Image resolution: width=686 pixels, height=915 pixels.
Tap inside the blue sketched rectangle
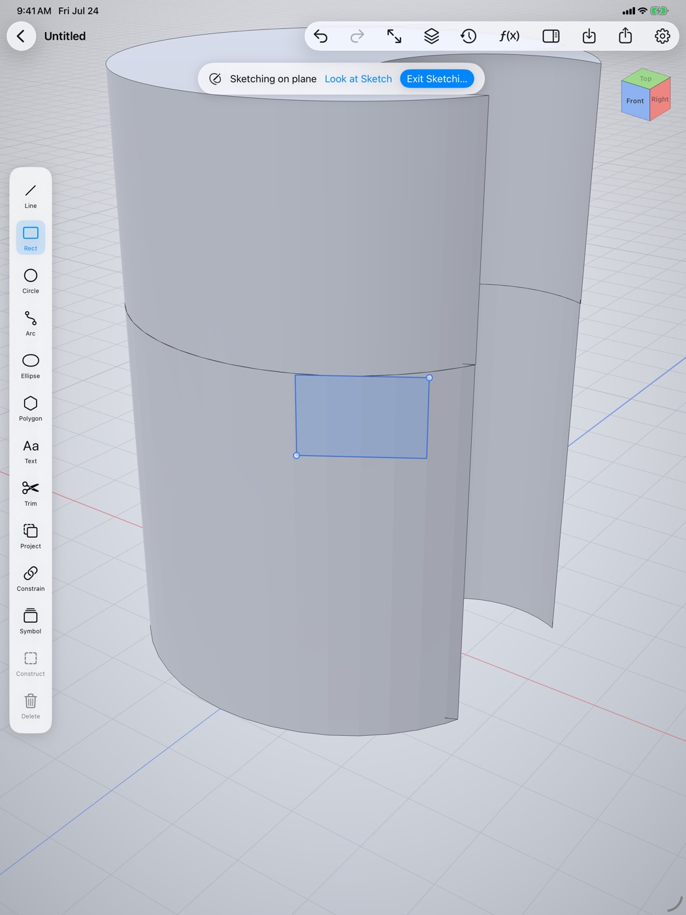[362, 416]
